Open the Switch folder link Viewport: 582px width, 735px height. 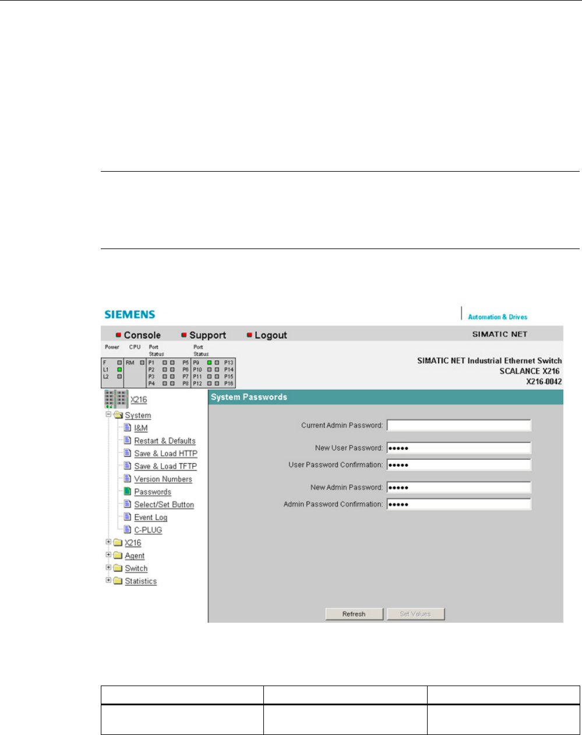coord(136,569)
